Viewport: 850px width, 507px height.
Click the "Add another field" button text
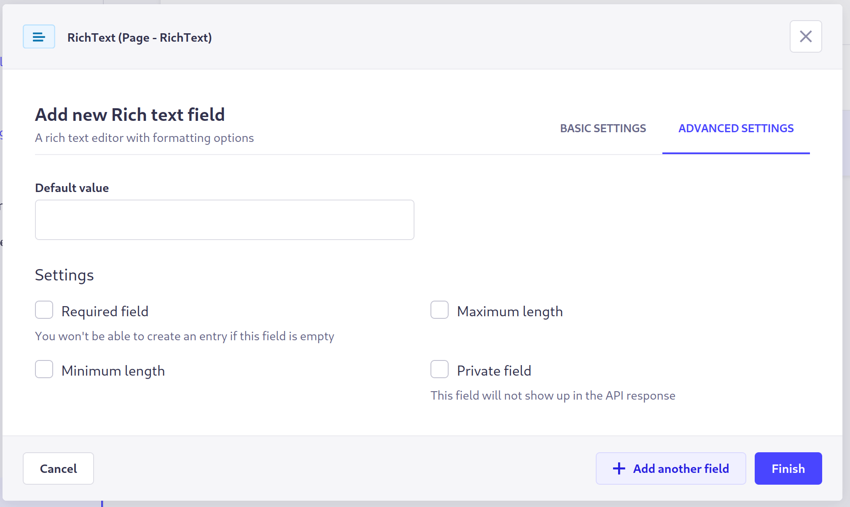tap(681, 468)
